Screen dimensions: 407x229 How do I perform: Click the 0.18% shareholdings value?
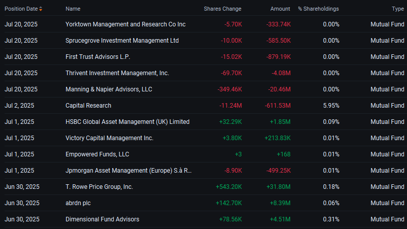tap(331, 187)
